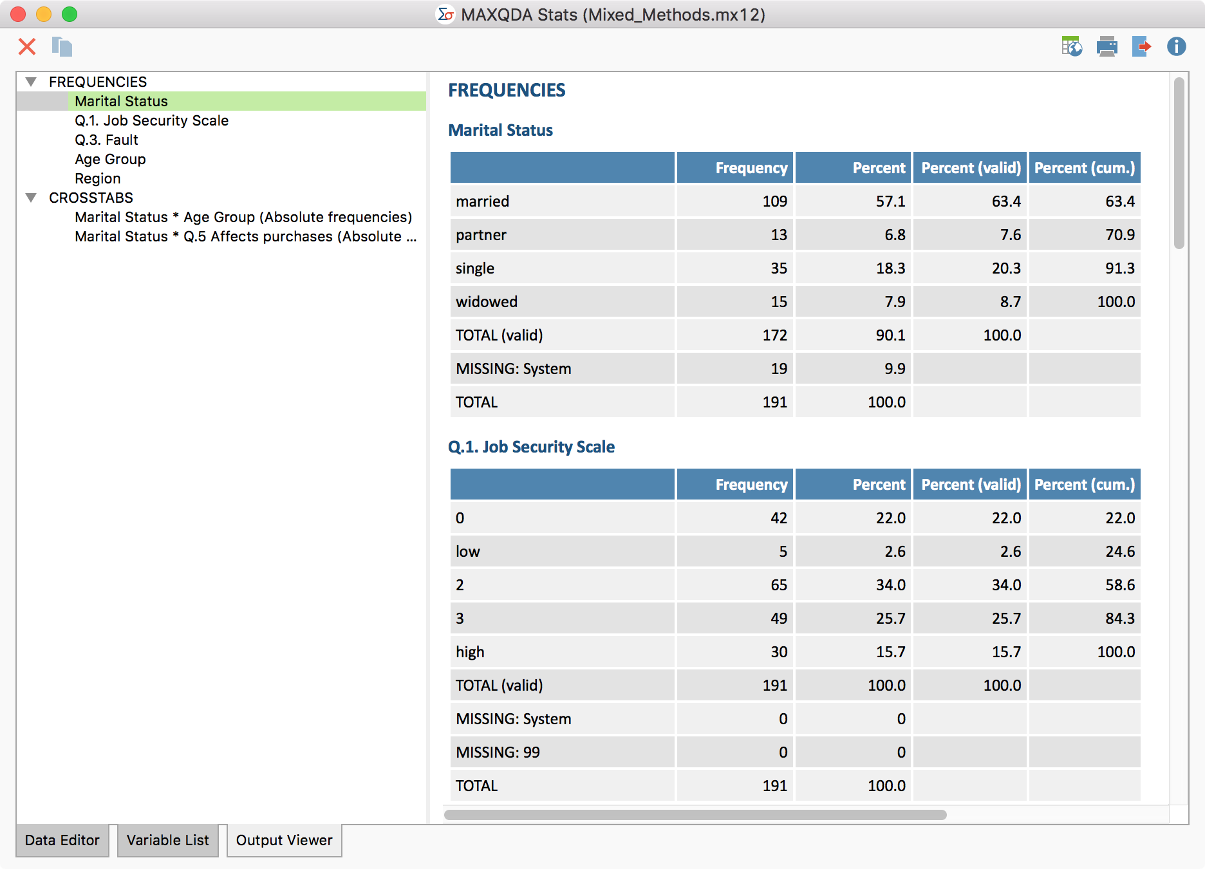Viewport: 1205px width, 869px height.
Task: Click the printer icon
Action: (1107, 46)
